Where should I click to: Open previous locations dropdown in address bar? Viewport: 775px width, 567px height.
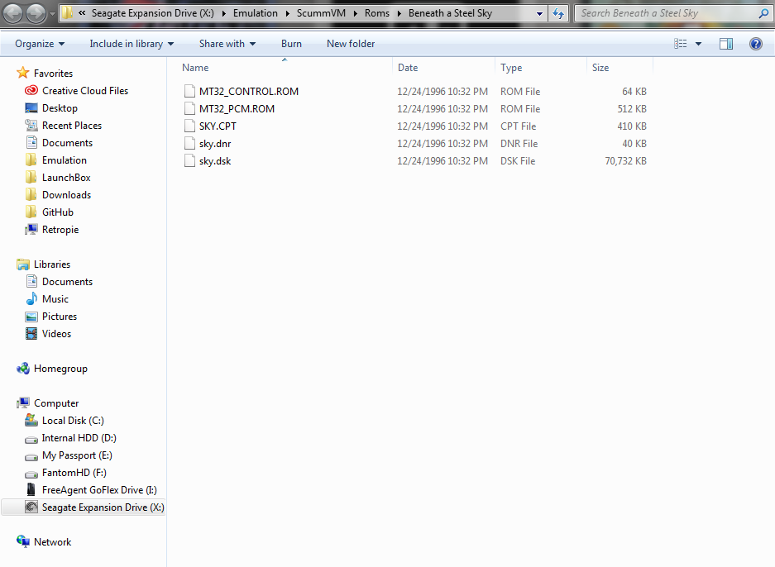[x=539, y=14]
